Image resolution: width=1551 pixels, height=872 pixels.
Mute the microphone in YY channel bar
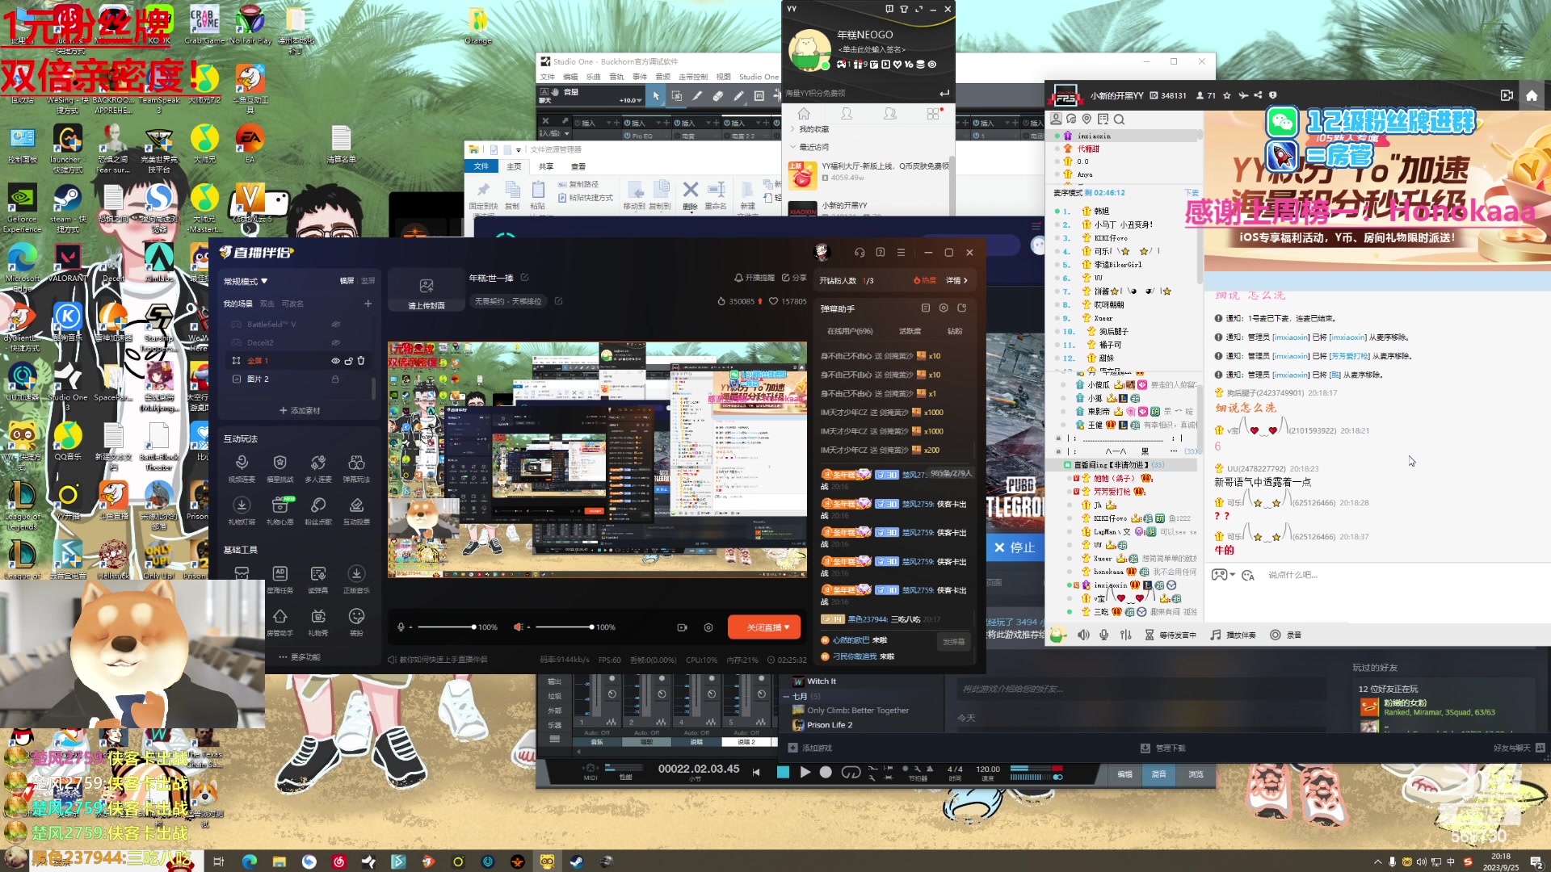tap(1103, 635)
